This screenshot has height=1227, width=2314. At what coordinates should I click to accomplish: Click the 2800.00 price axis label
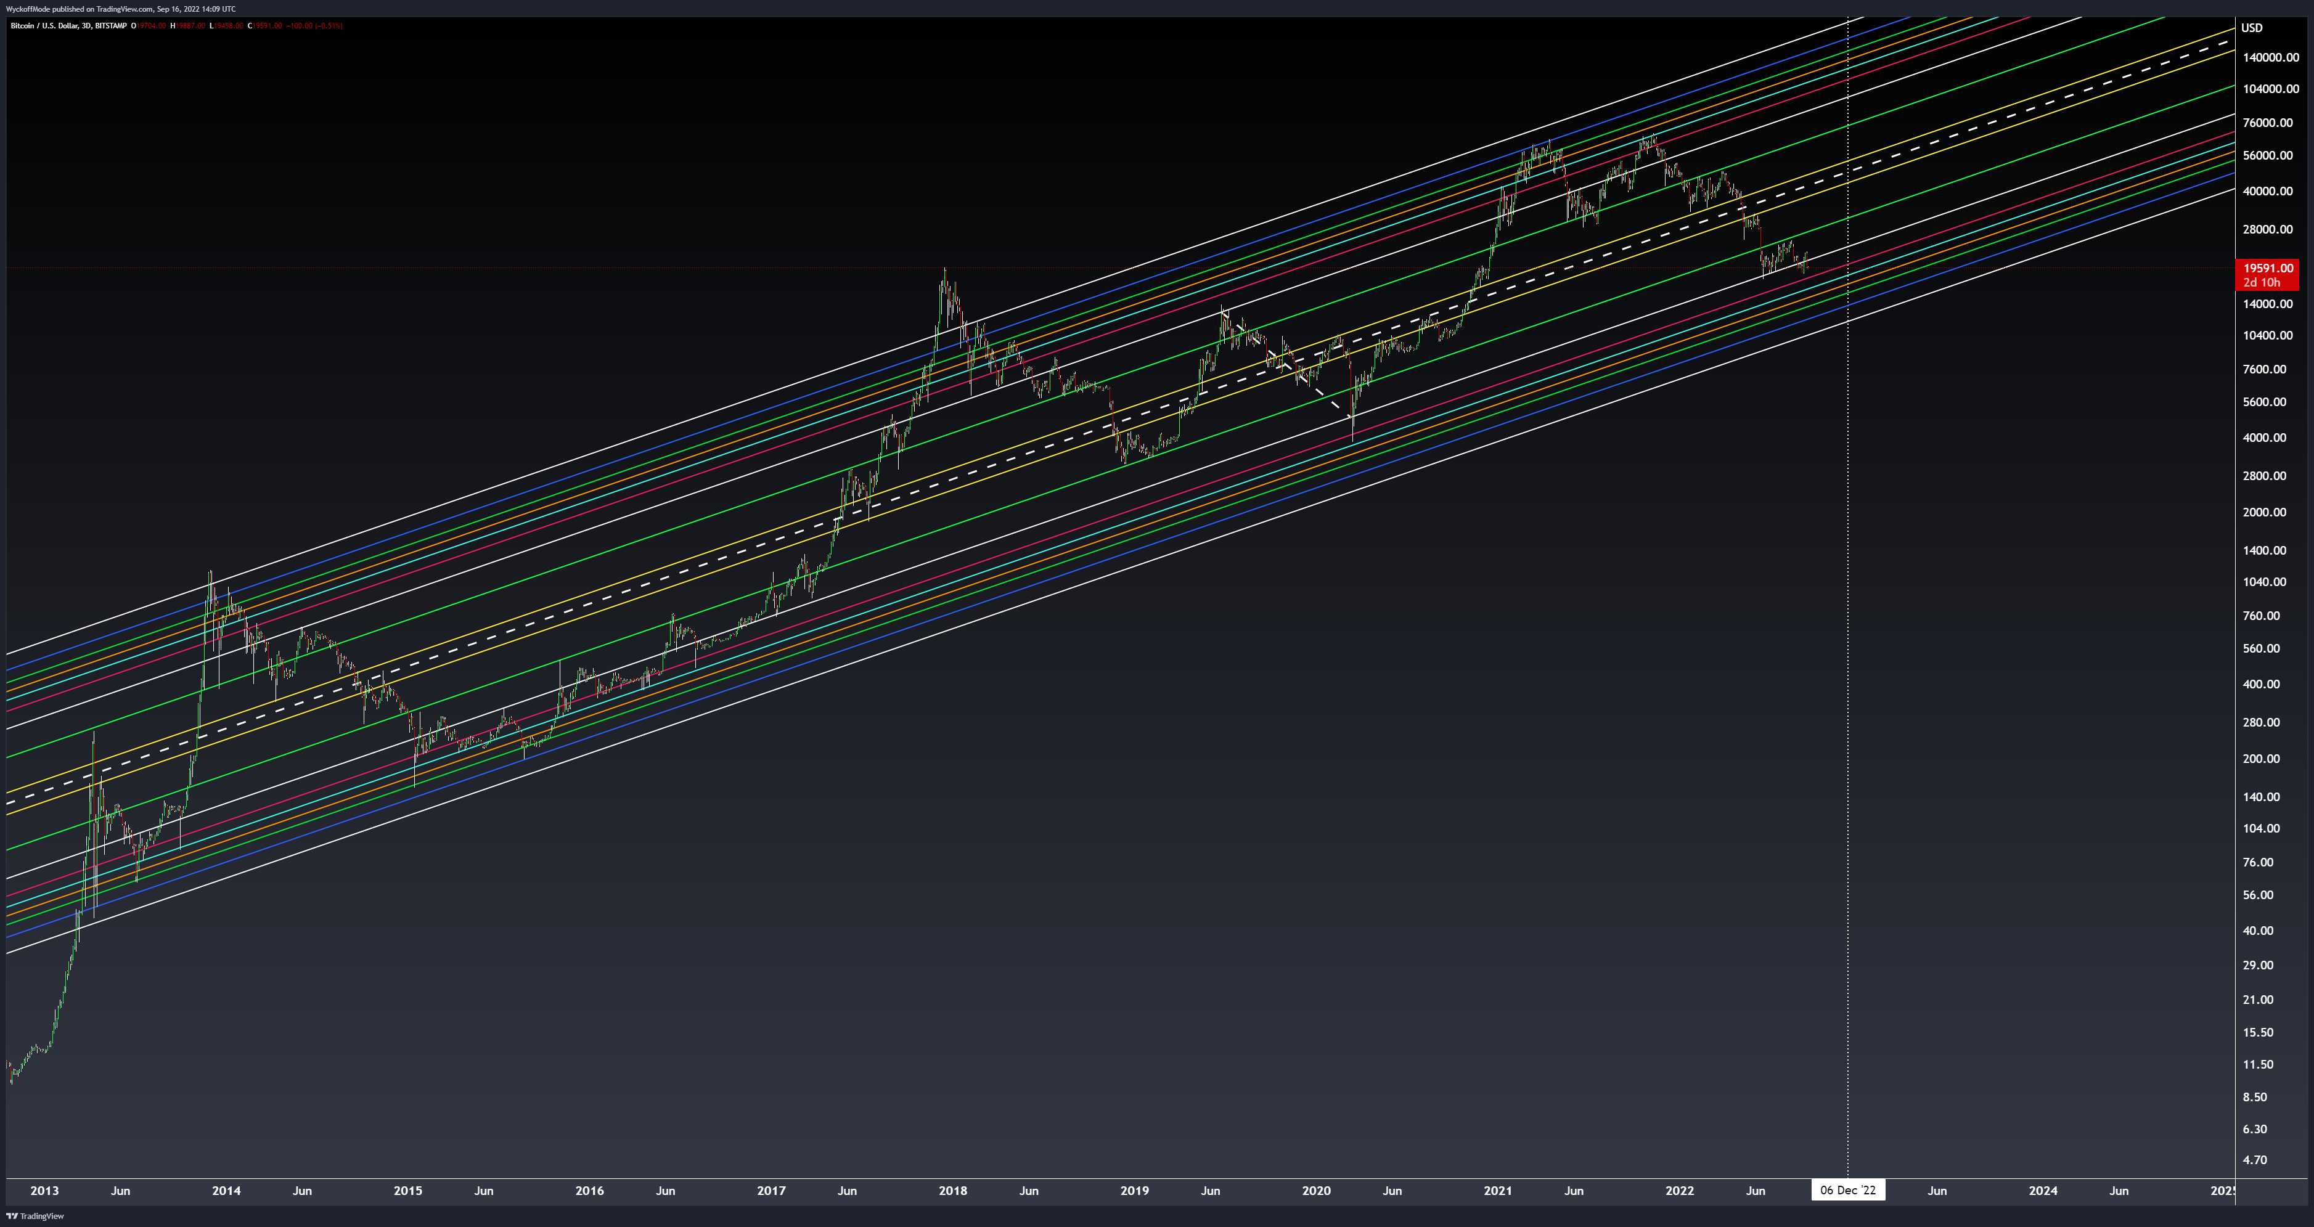2265,476
